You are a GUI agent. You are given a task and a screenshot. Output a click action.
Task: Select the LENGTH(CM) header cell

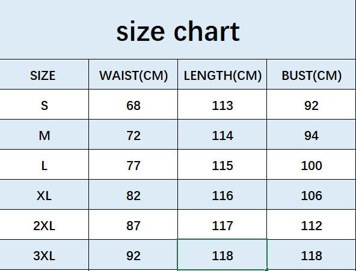coord(222,75)
